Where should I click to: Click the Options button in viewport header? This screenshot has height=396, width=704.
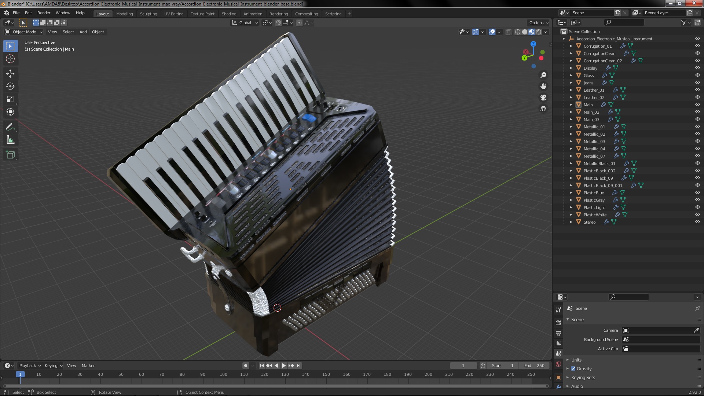point(538,23)
